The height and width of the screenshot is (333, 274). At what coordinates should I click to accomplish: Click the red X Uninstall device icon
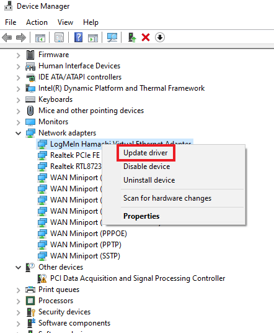tap(146, 38)
